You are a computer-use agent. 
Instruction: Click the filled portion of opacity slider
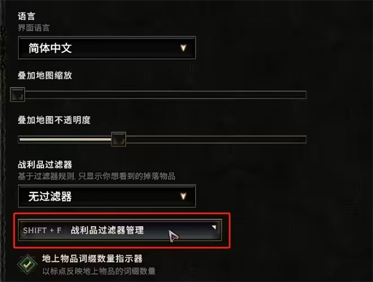point(65,139)
